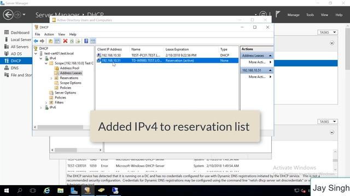Select Scope Options in tree
350x196 pixels.
[x=71, y=83]
